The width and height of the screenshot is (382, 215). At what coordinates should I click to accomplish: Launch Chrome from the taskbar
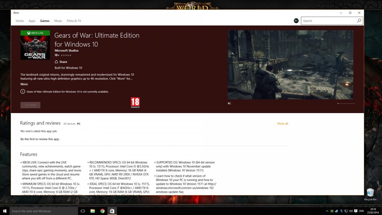coord(103,211)
